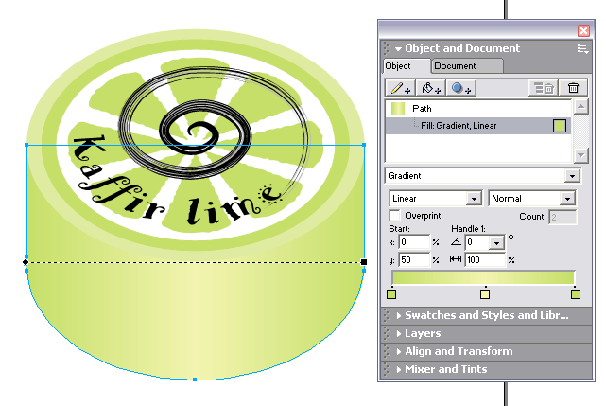Click the object list scroll up arrow
This screenshot has height=406, width=606.
click(580, 106)
